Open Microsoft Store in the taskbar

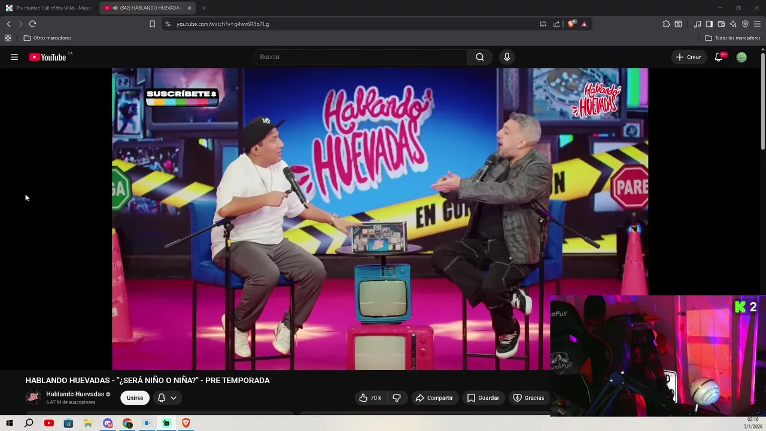pyautogui.click(x=68, y=423)
